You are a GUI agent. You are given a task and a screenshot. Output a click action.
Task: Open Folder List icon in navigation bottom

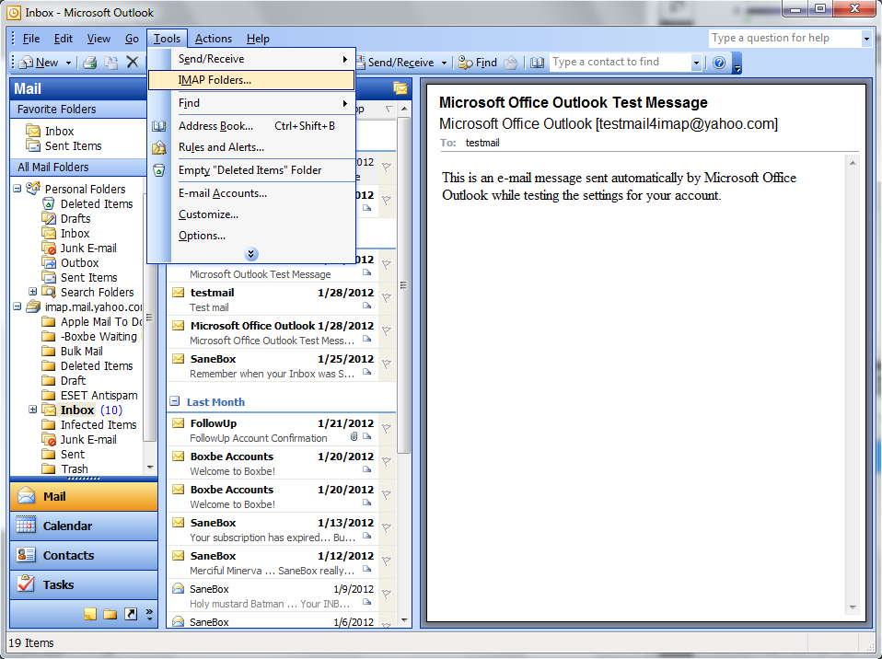[110, 614]
